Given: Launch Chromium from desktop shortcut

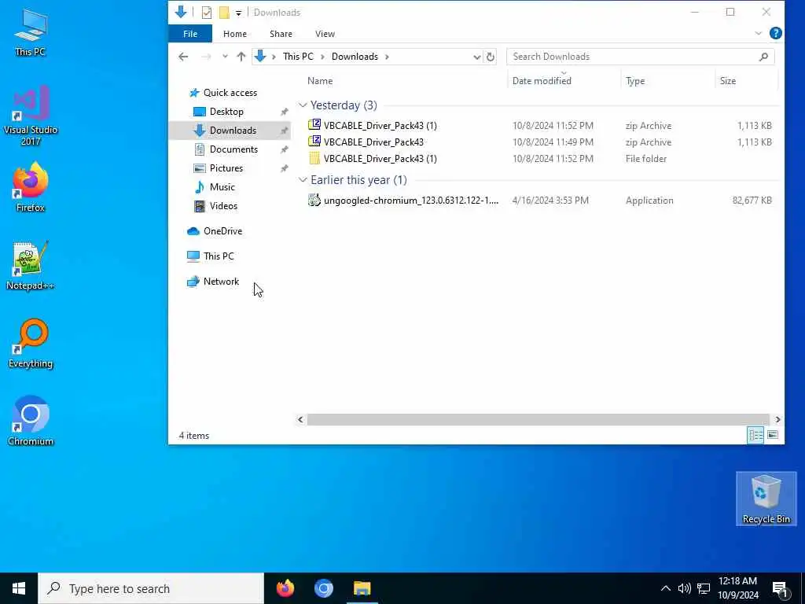Looking at the screenshot, I should (31, 421).
